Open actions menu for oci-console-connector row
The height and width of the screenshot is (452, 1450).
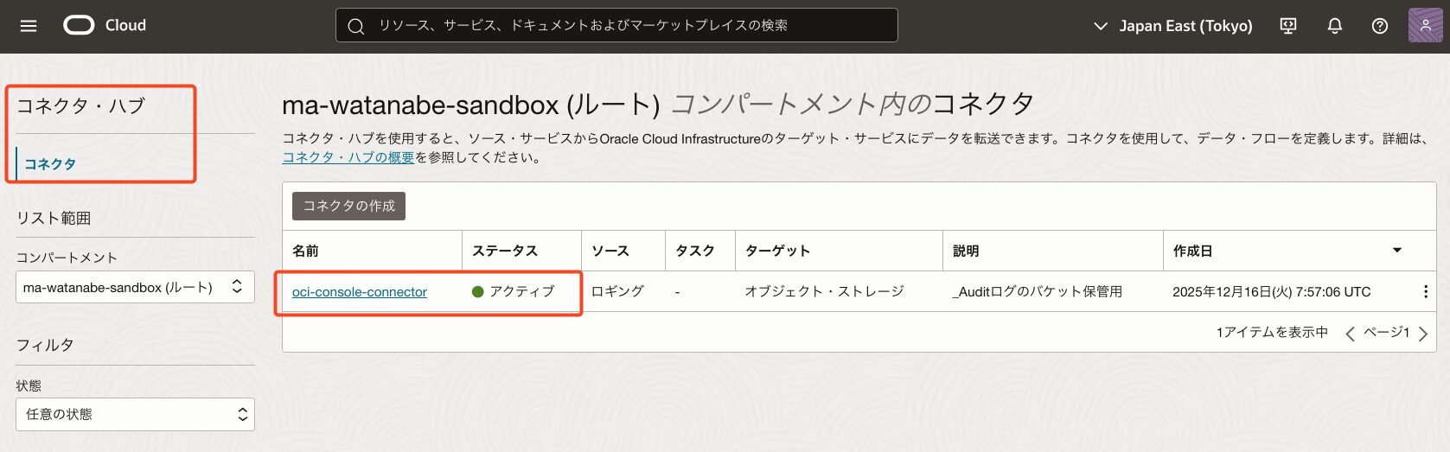click(x=1425, y=292)
